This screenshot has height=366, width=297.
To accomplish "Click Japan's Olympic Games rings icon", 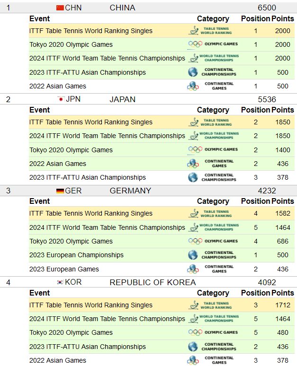I will 195,149.
